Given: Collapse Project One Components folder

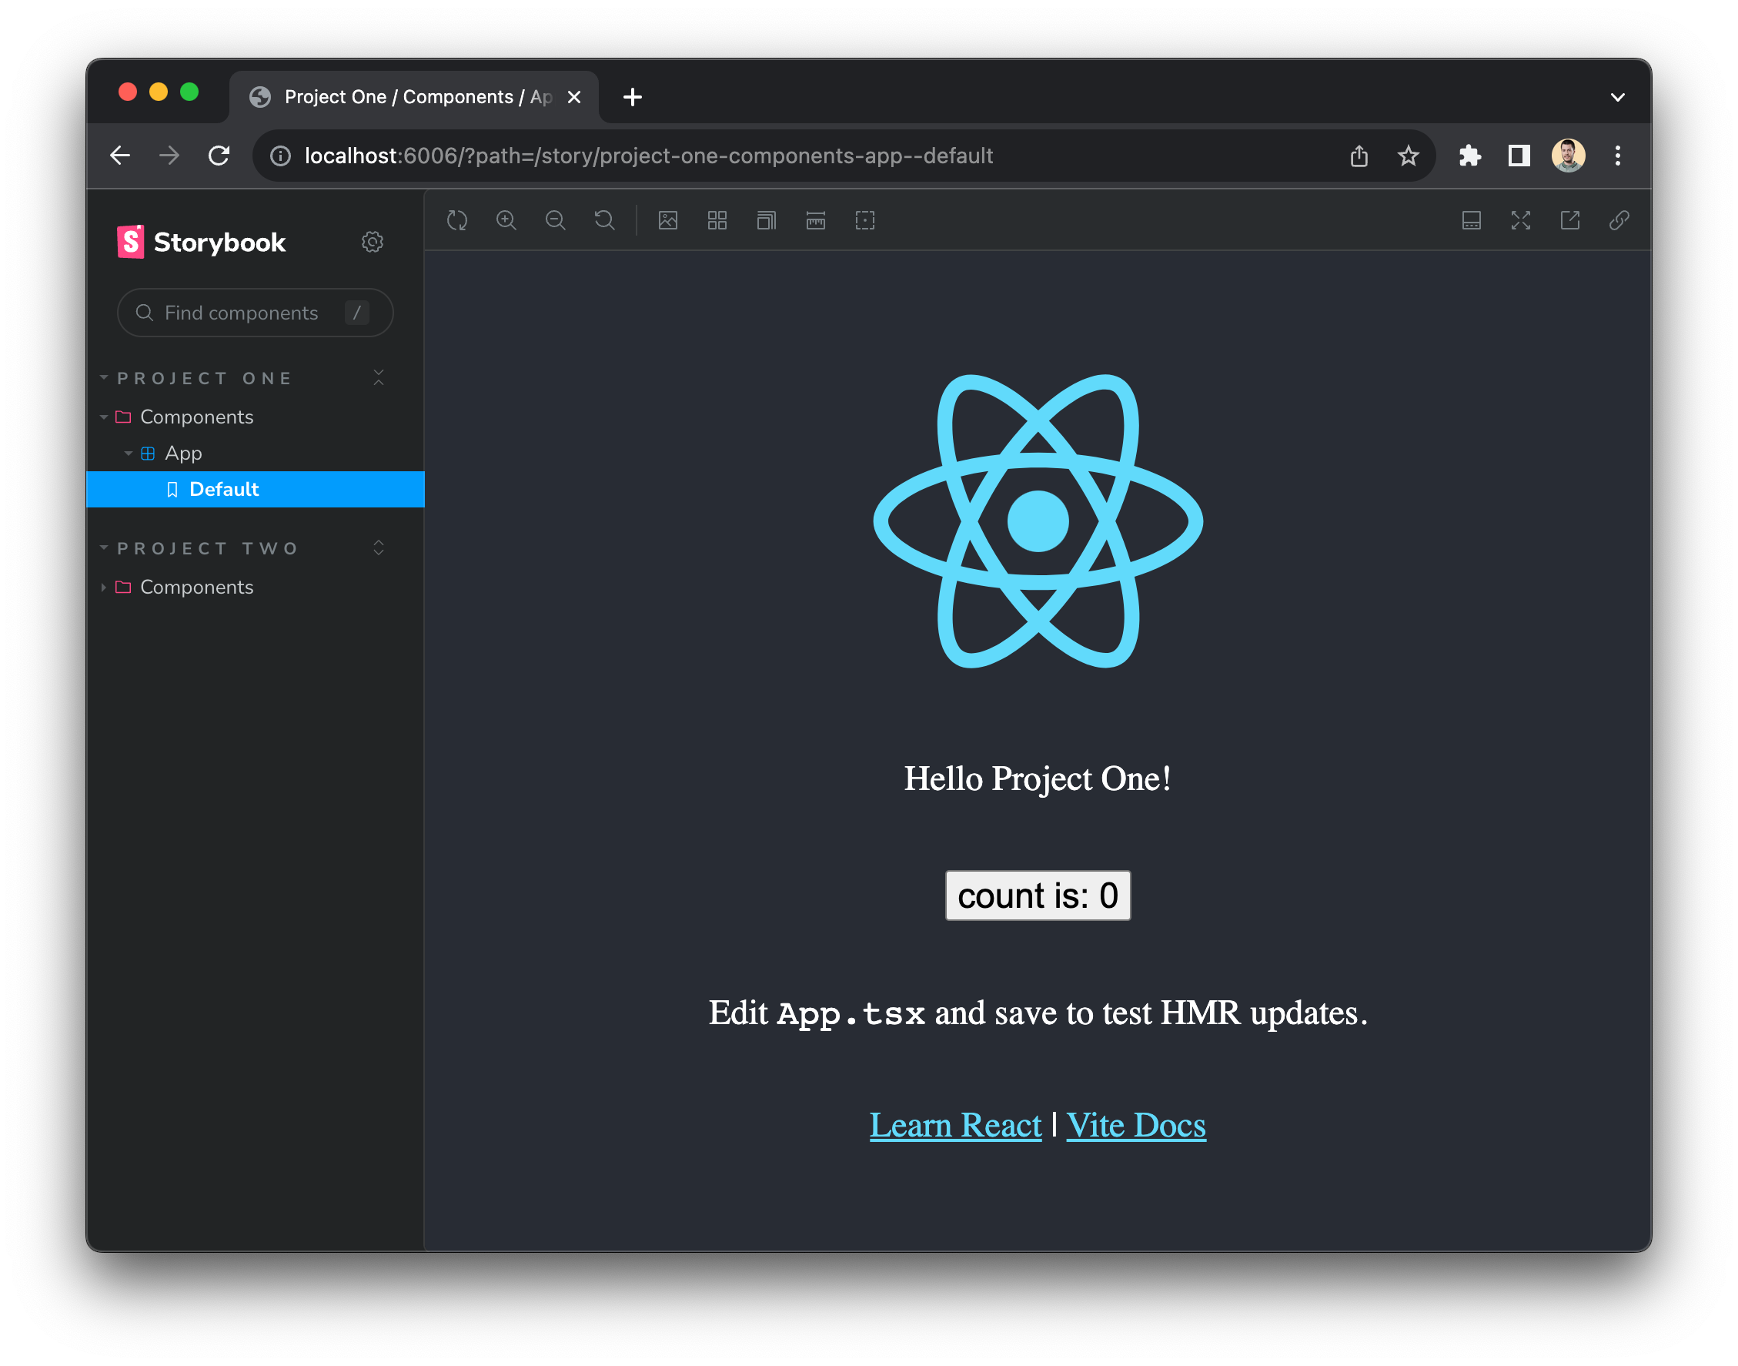Looking at the screenshot, I should pyautogui.click(x=196, y=417).
